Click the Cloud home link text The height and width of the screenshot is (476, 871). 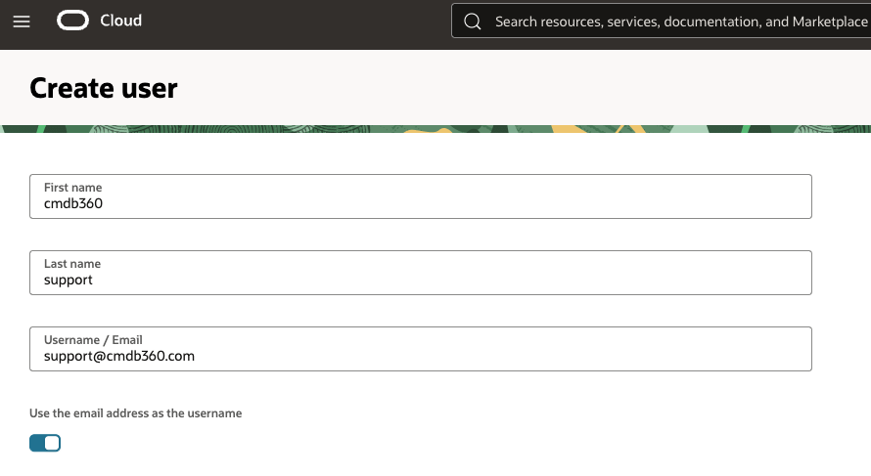[120, 21]
